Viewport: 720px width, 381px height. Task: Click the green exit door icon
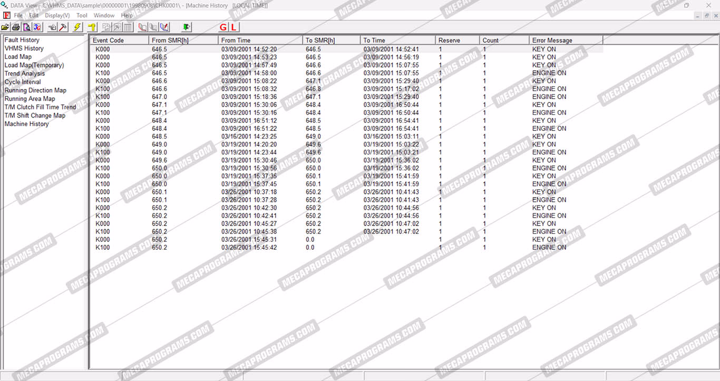[x=186, y=27]
